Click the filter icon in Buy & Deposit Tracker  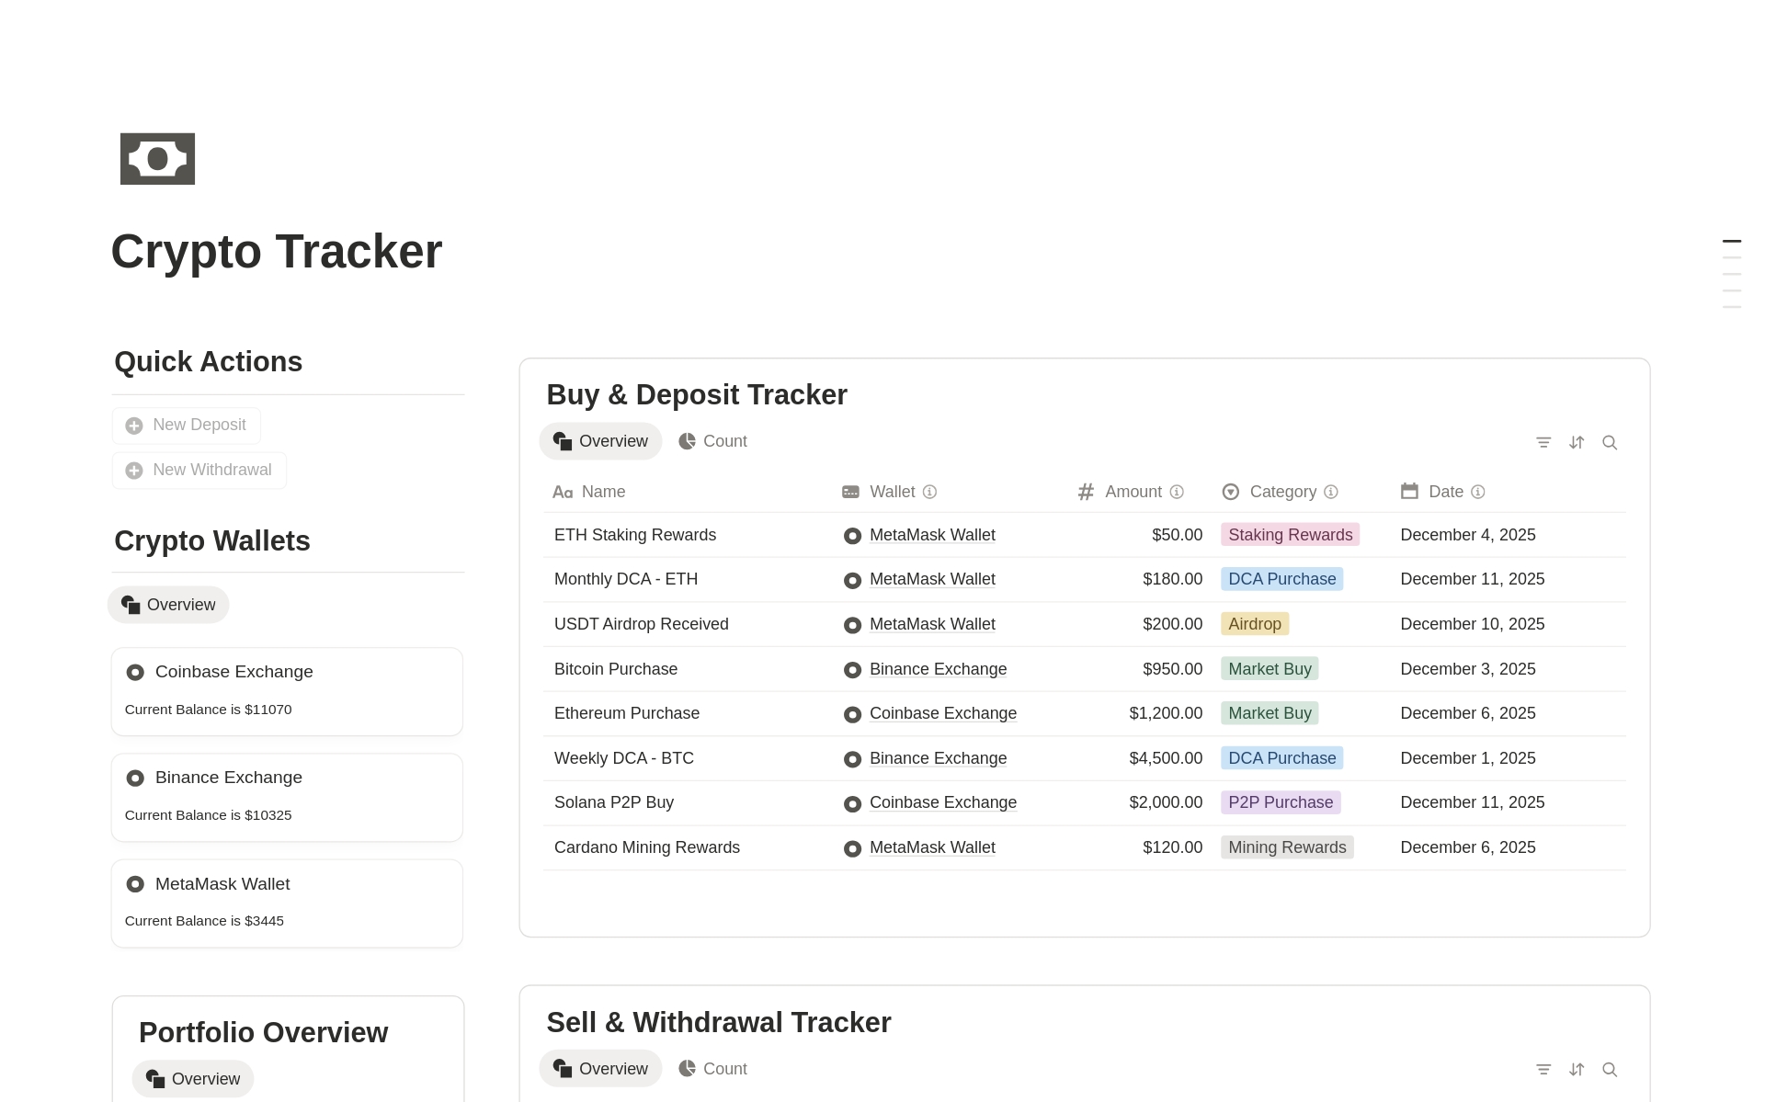coord(1543,442)
